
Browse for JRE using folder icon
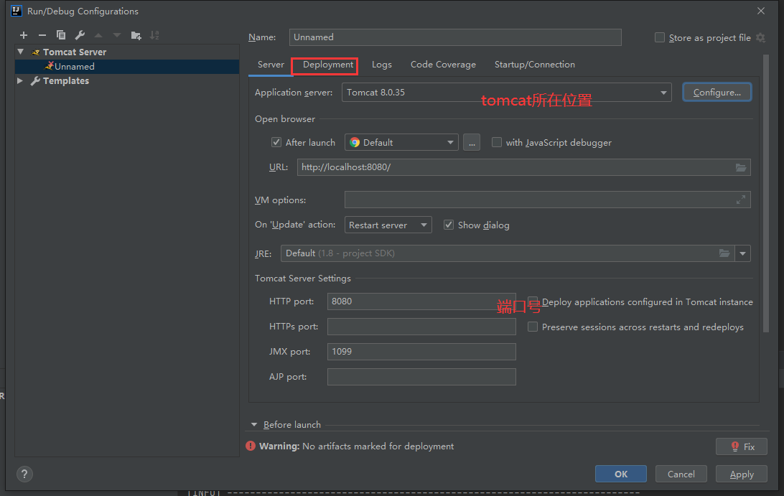[724, 253]
